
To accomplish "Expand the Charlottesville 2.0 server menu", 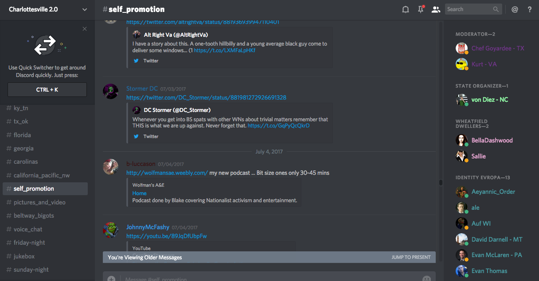I will [84, 9].
